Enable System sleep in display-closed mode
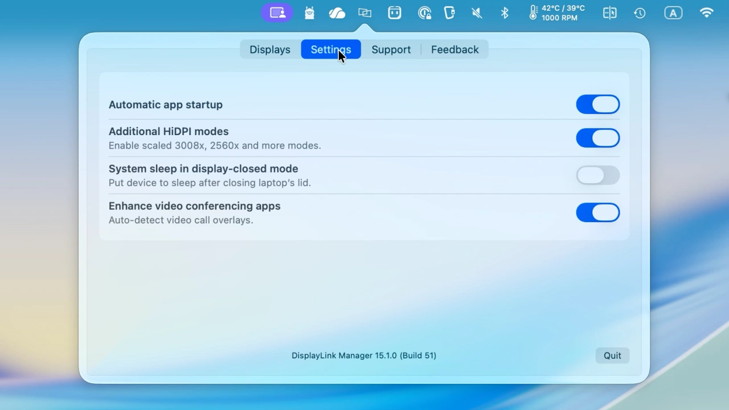729x410 pixels. 597,175
